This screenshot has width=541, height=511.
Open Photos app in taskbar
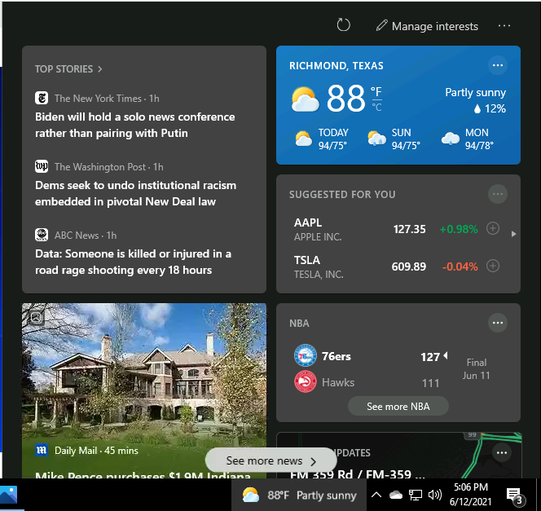[9, 495]
